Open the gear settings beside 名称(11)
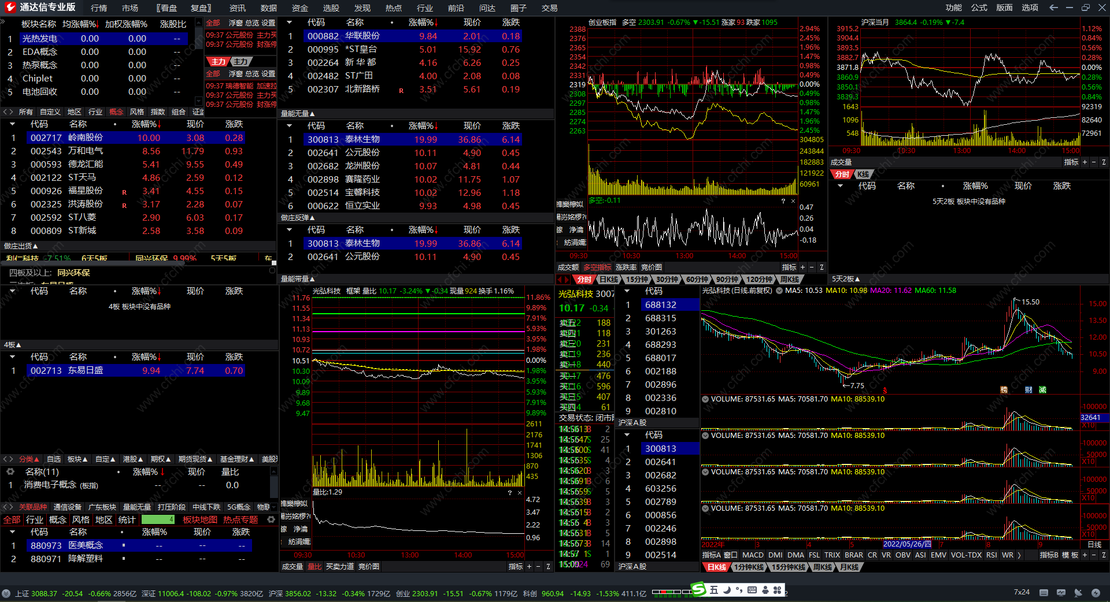The image size is (1110, 602). (x=10, y=472)
